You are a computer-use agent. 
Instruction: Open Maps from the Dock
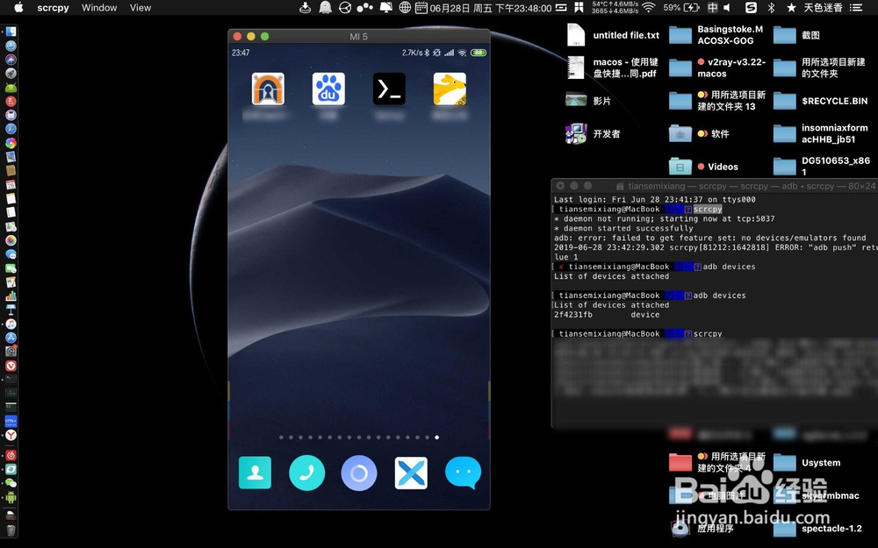11,226
